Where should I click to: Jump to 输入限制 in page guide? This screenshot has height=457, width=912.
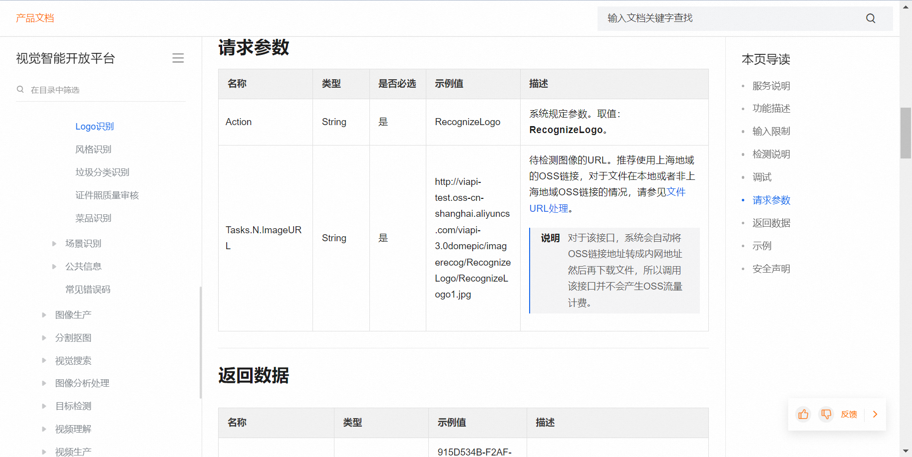(x=771, y=131)
